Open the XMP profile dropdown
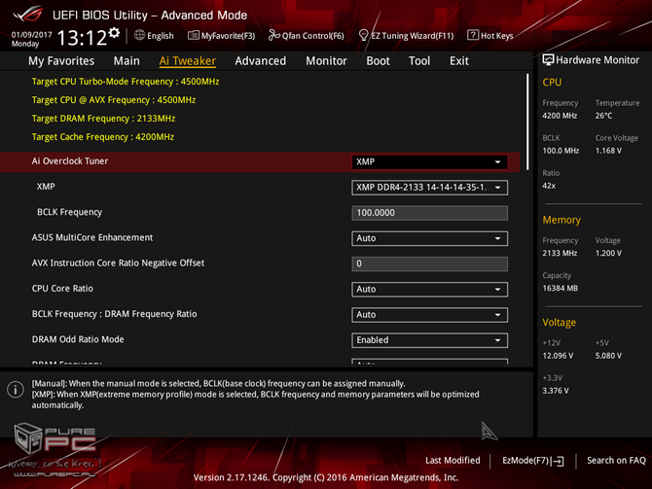Screen dimensions: 652x489 429,188
